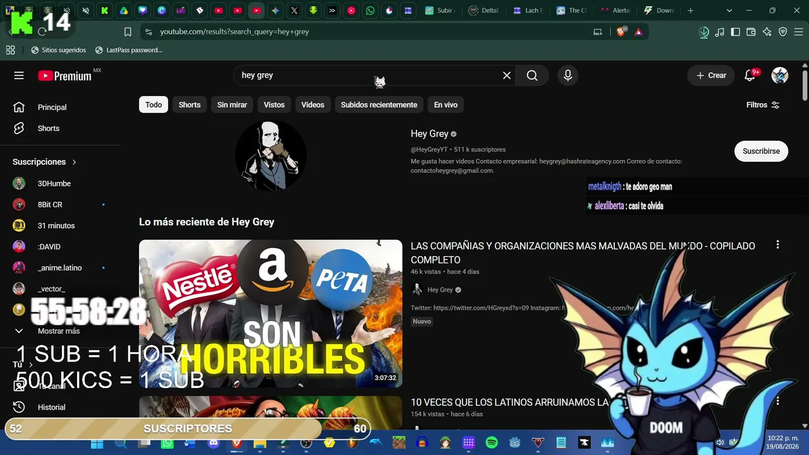Image resolution: width=809 pixels, height=455 pixels.
Task: Open Brave VPN toolbar icon
Action: click(x=782, y=32)
